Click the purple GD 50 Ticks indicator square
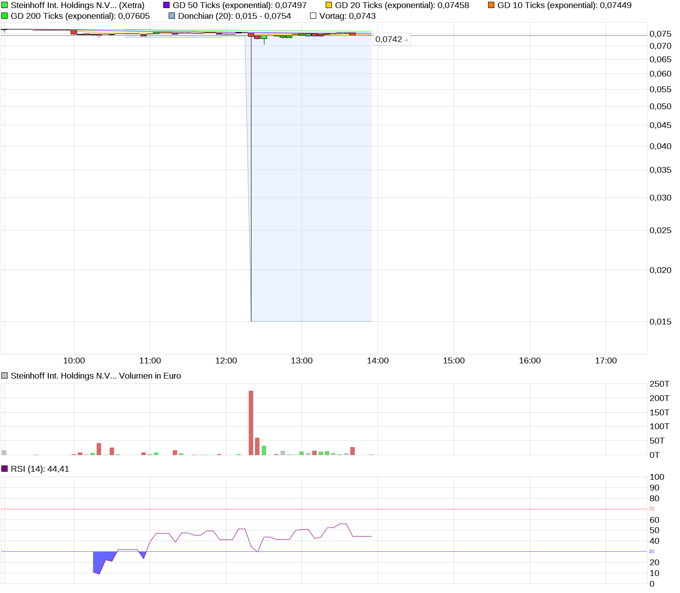The width and height of the screenshot is (680, 593). coord(166,5)
